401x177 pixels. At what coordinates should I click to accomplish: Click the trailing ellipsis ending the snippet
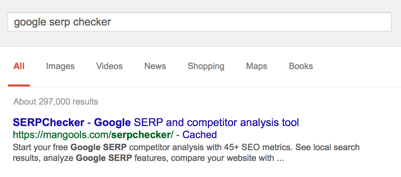click(280, 160)
